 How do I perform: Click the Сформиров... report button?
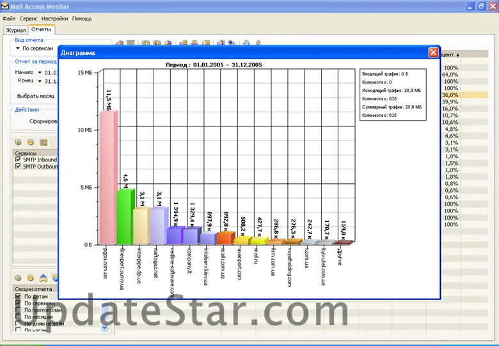[x=44, y=121]
